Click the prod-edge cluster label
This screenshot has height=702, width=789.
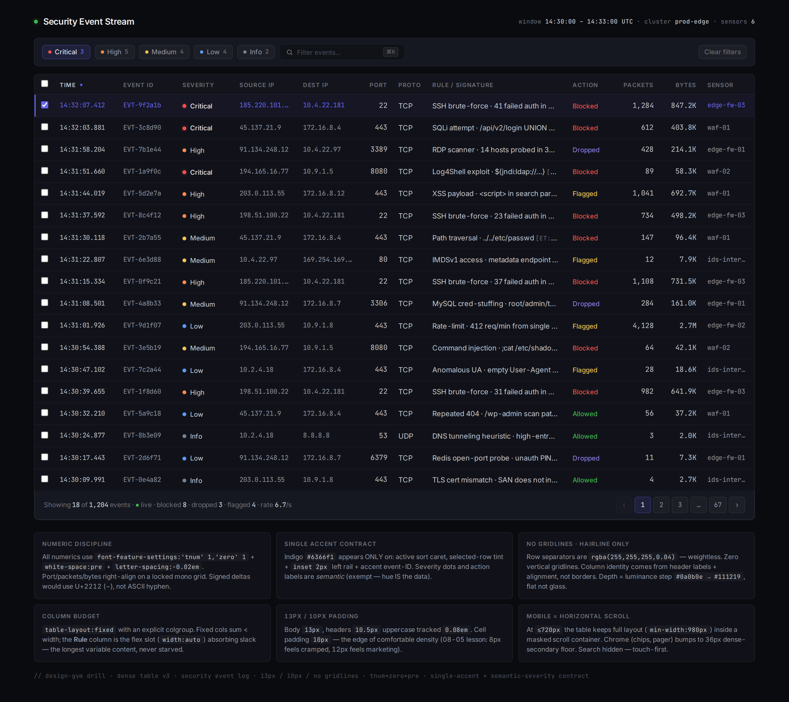point(692,22)
